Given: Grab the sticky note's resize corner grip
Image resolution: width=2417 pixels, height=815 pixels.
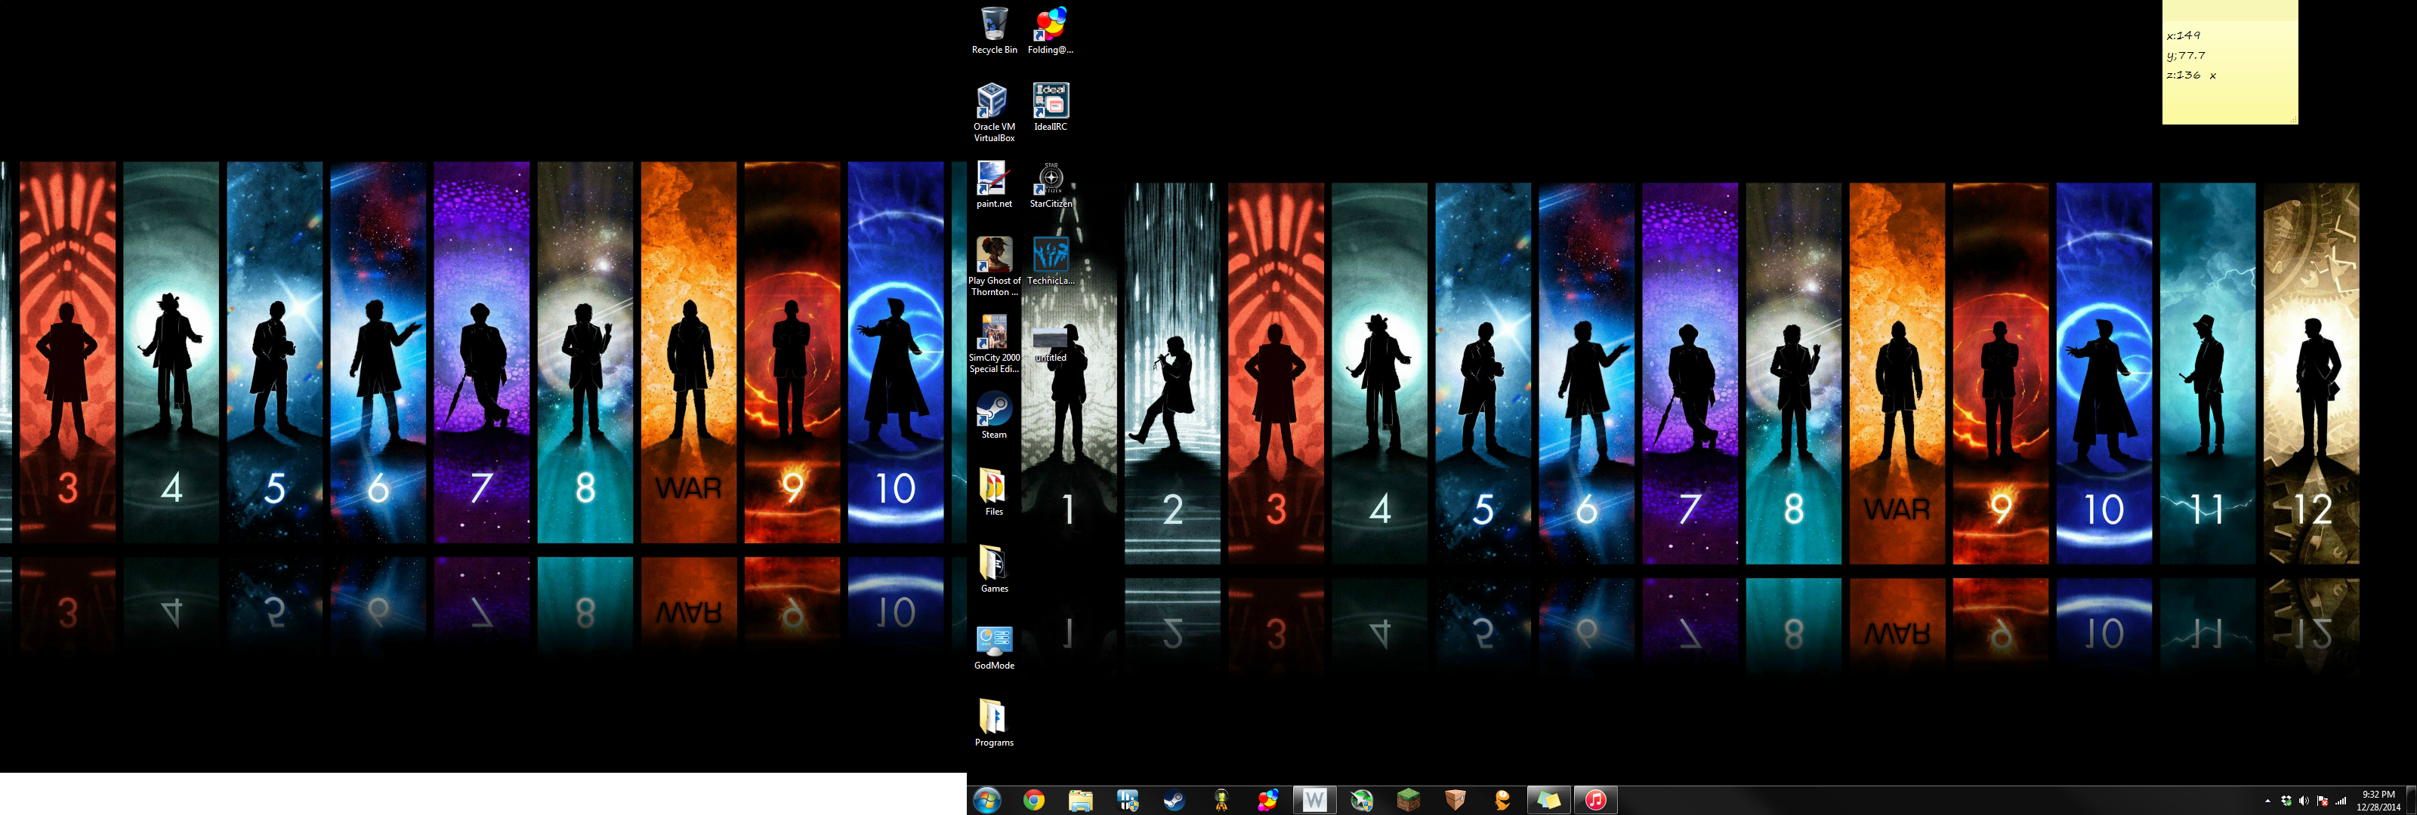Looking at the screenshot, I should pyautogui.click(x=2293, y=119).
